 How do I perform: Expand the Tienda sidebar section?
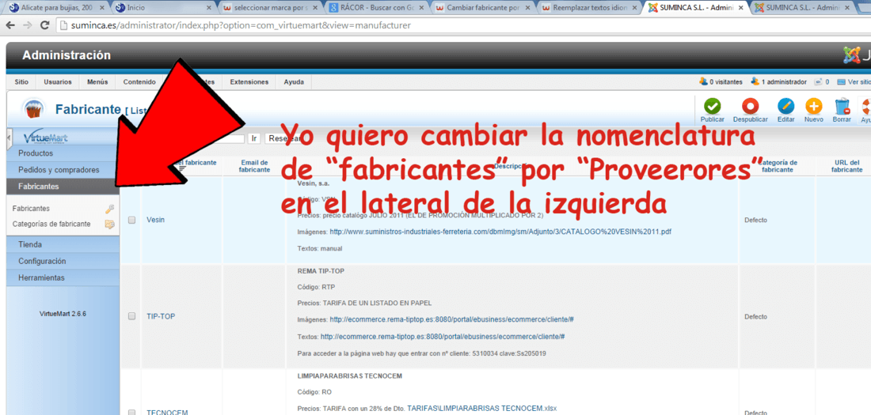pyautogui.click(x=63, y=244)
